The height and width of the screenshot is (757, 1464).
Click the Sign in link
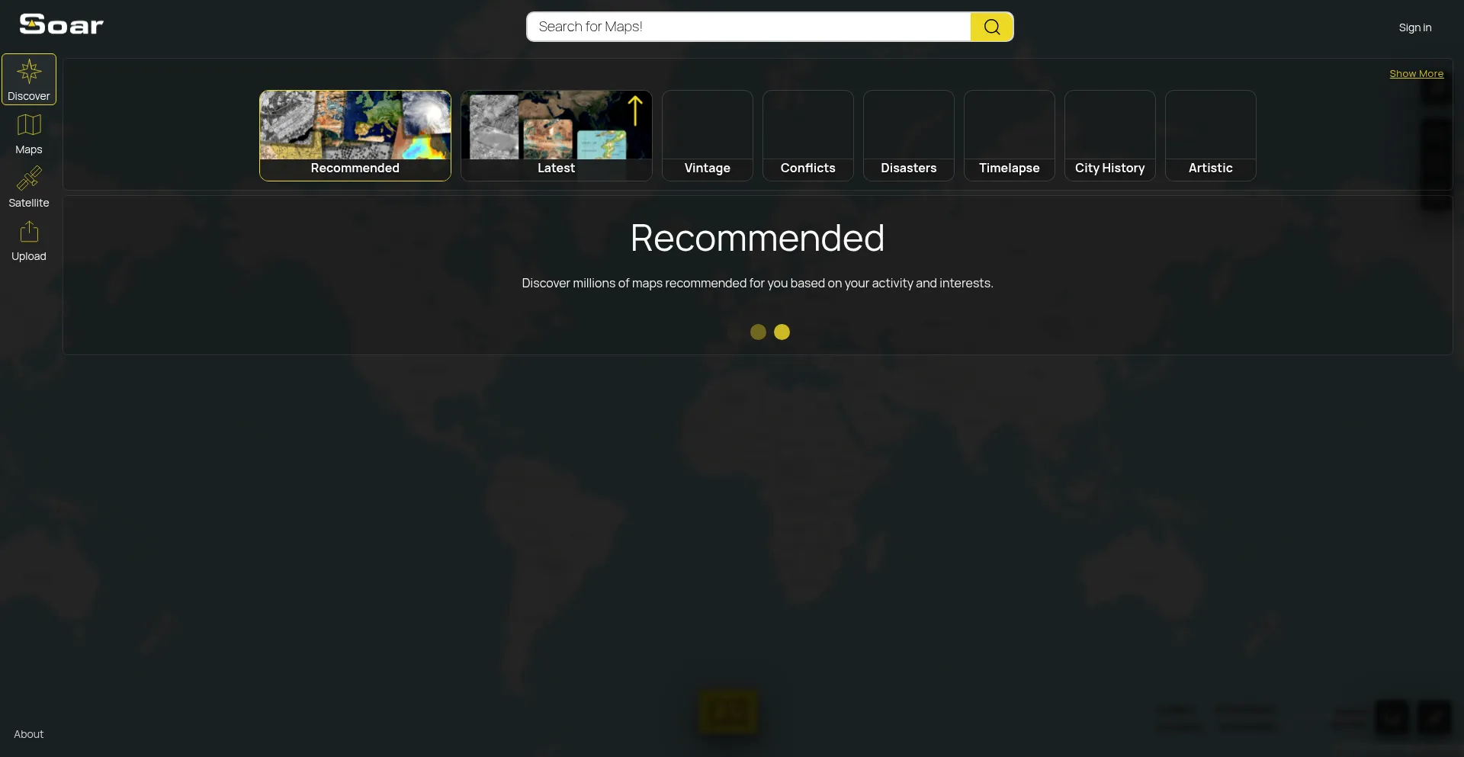[1414, 27]
